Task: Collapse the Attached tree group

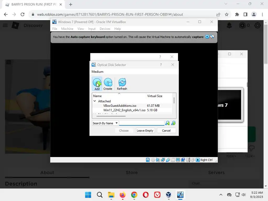Action: pyautogui.click(x=94, y=101)
